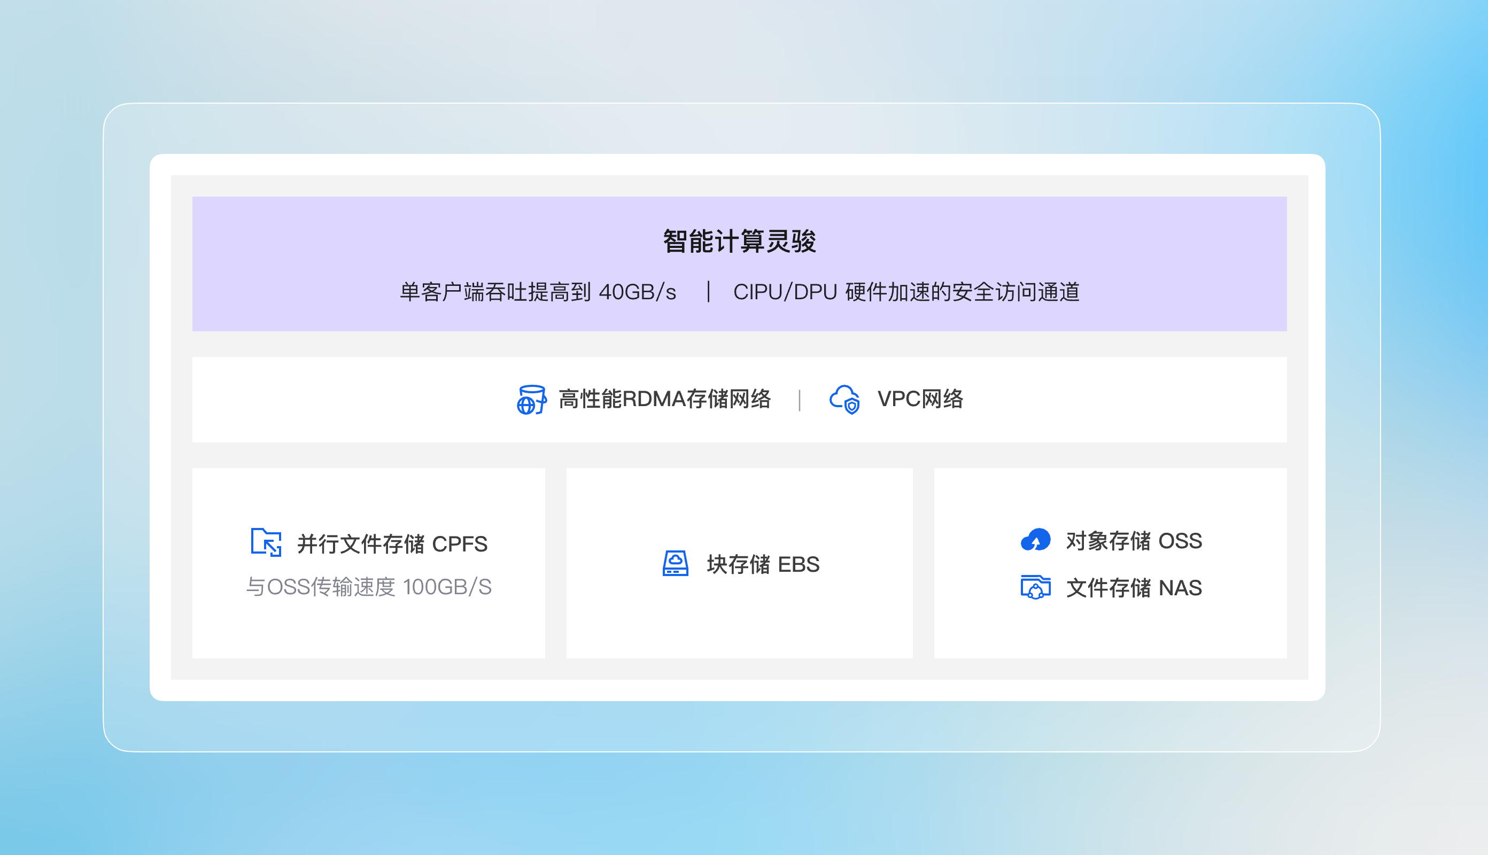The height and width of the screenshot is (855, 1488).
Task: Click the NAS file storage folder icon
Action: (1035, 587)
